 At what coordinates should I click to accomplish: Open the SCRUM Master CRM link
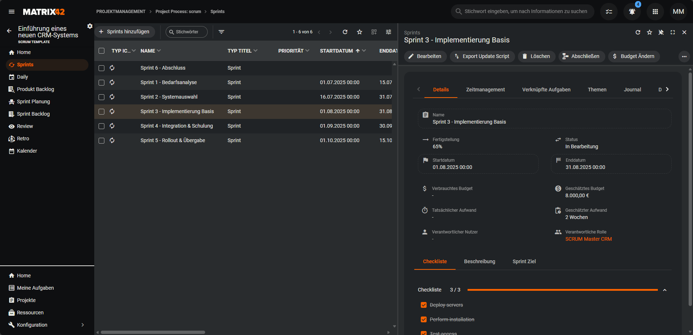click(x=588, y=239)
